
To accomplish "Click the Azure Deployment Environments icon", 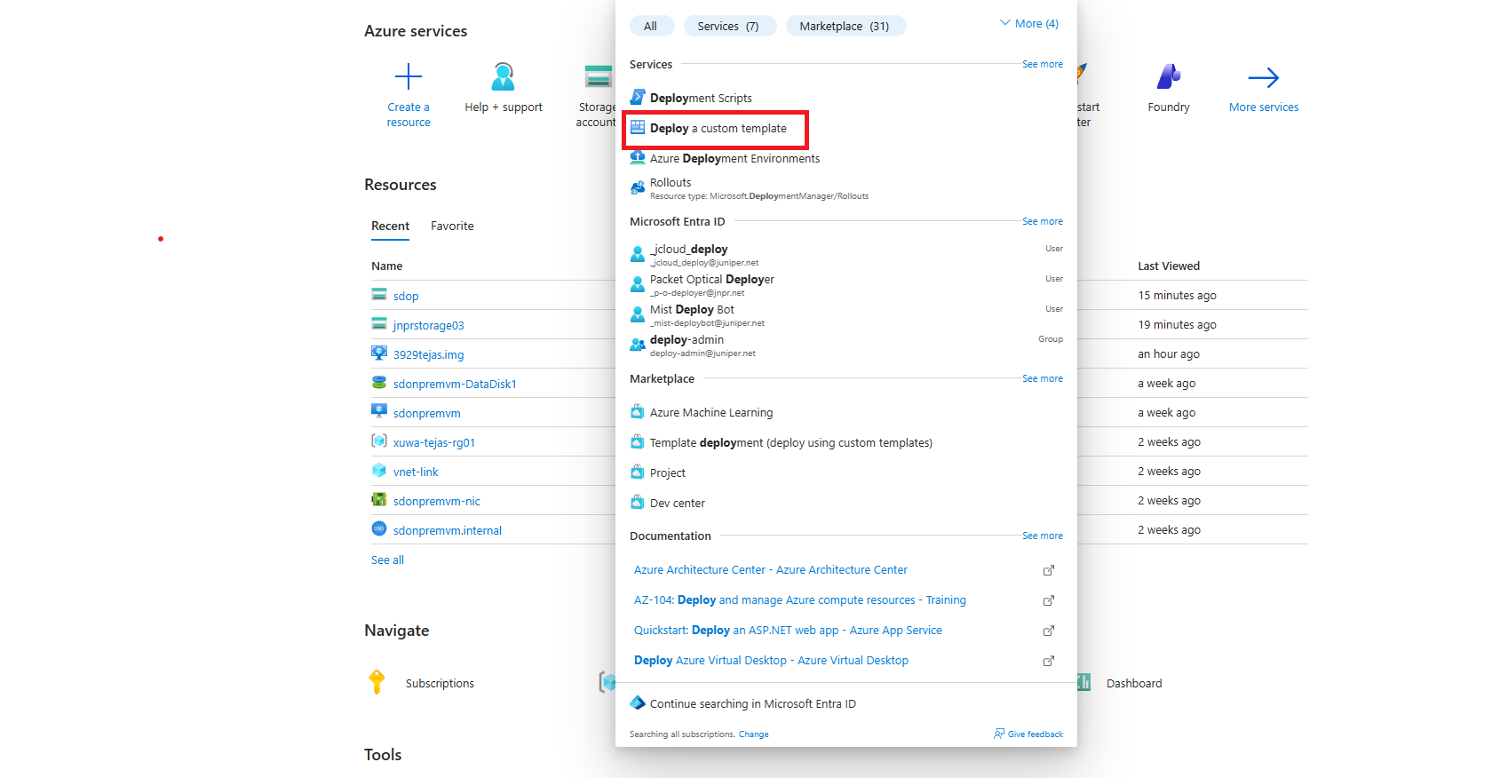I will (638, 158).
